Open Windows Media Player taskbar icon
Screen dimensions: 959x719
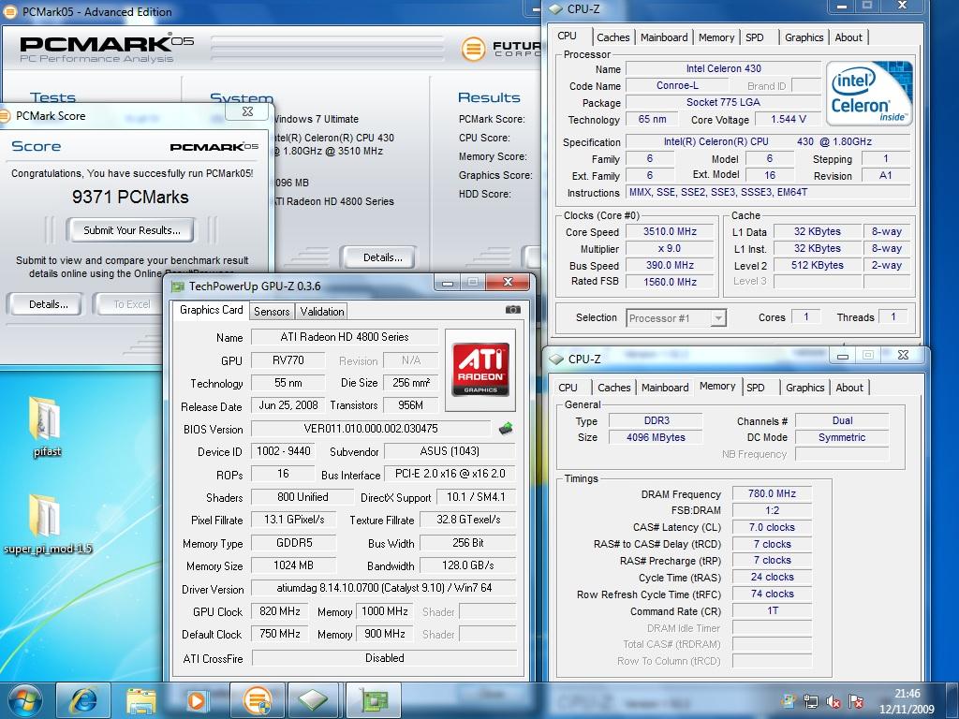point(198,700)
